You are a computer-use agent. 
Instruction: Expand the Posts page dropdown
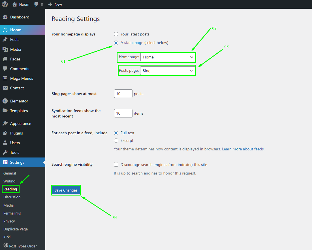[168, 71]
